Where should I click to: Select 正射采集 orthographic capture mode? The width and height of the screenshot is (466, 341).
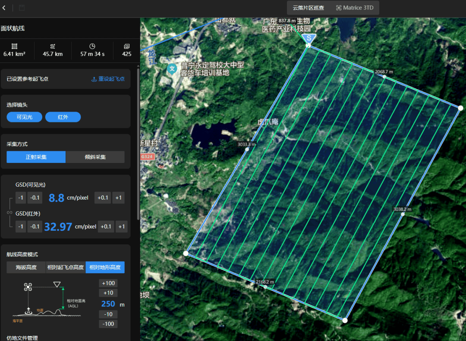pos(36,157)
